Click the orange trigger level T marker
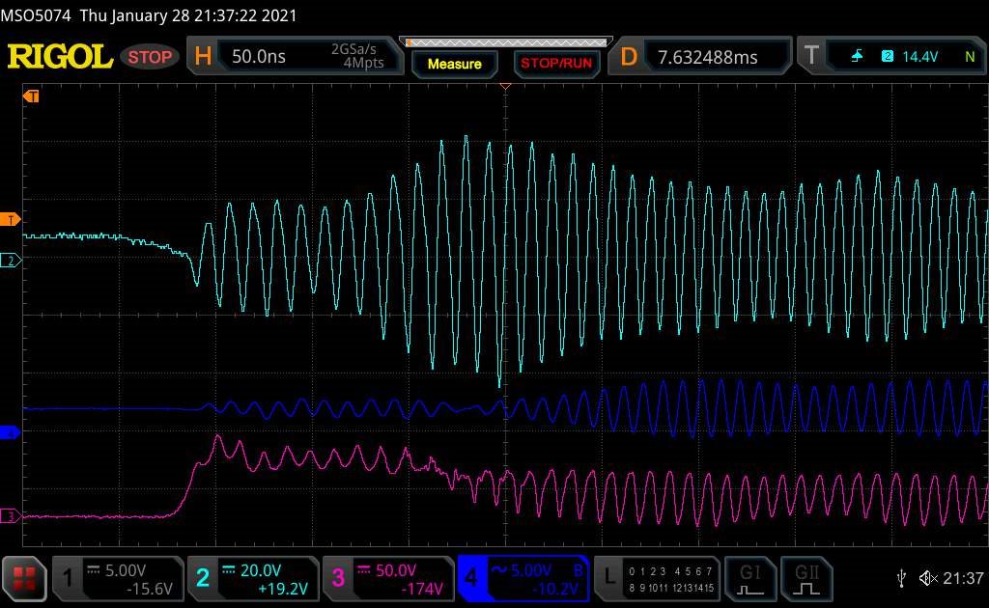 (x=10, y=219)
